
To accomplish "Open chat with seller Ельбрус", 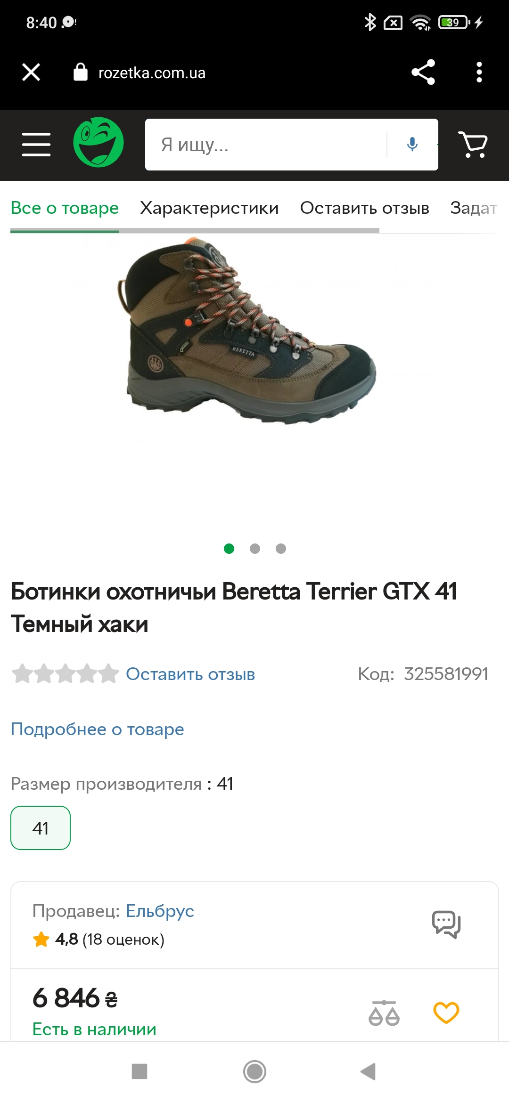I will 446,924.
